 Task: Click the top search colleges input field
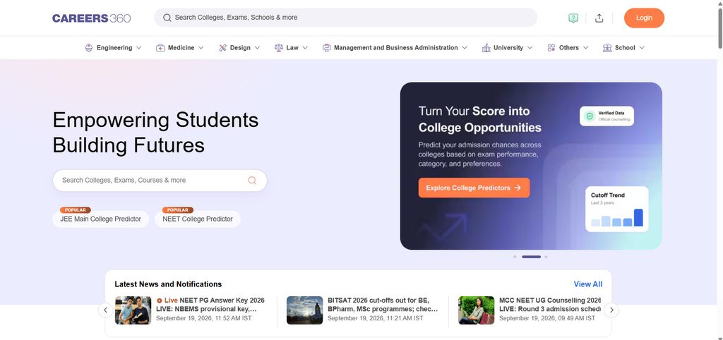point(346,18)
